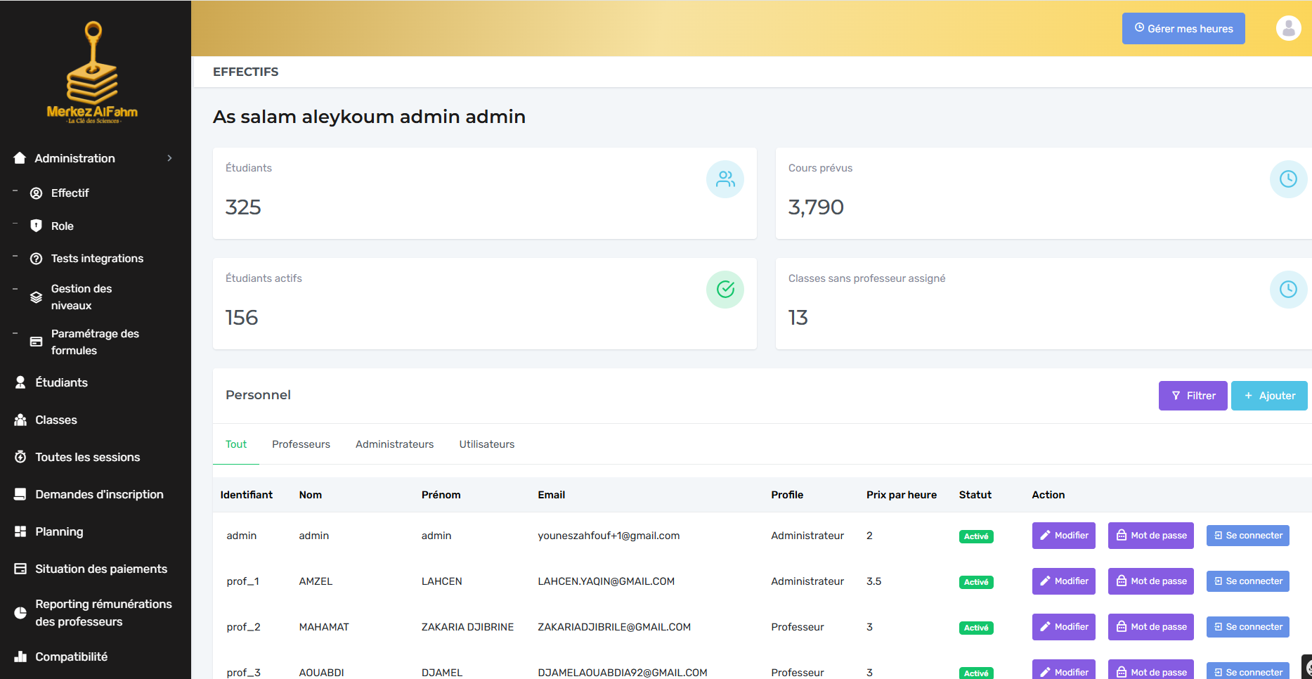Screen dimensions: 1312x679
Task: Click email ZAKARIADJIBRILE@GMAIL.COM
Action: coord(614,627)
